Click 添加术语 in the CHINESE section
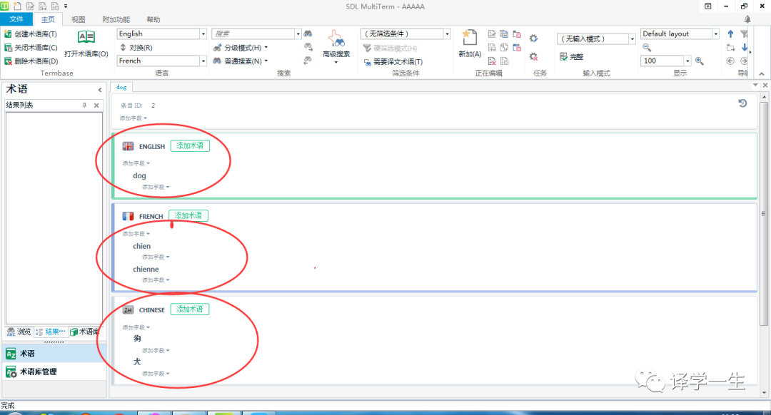771x415 pixels. click(x=190, y=309)
